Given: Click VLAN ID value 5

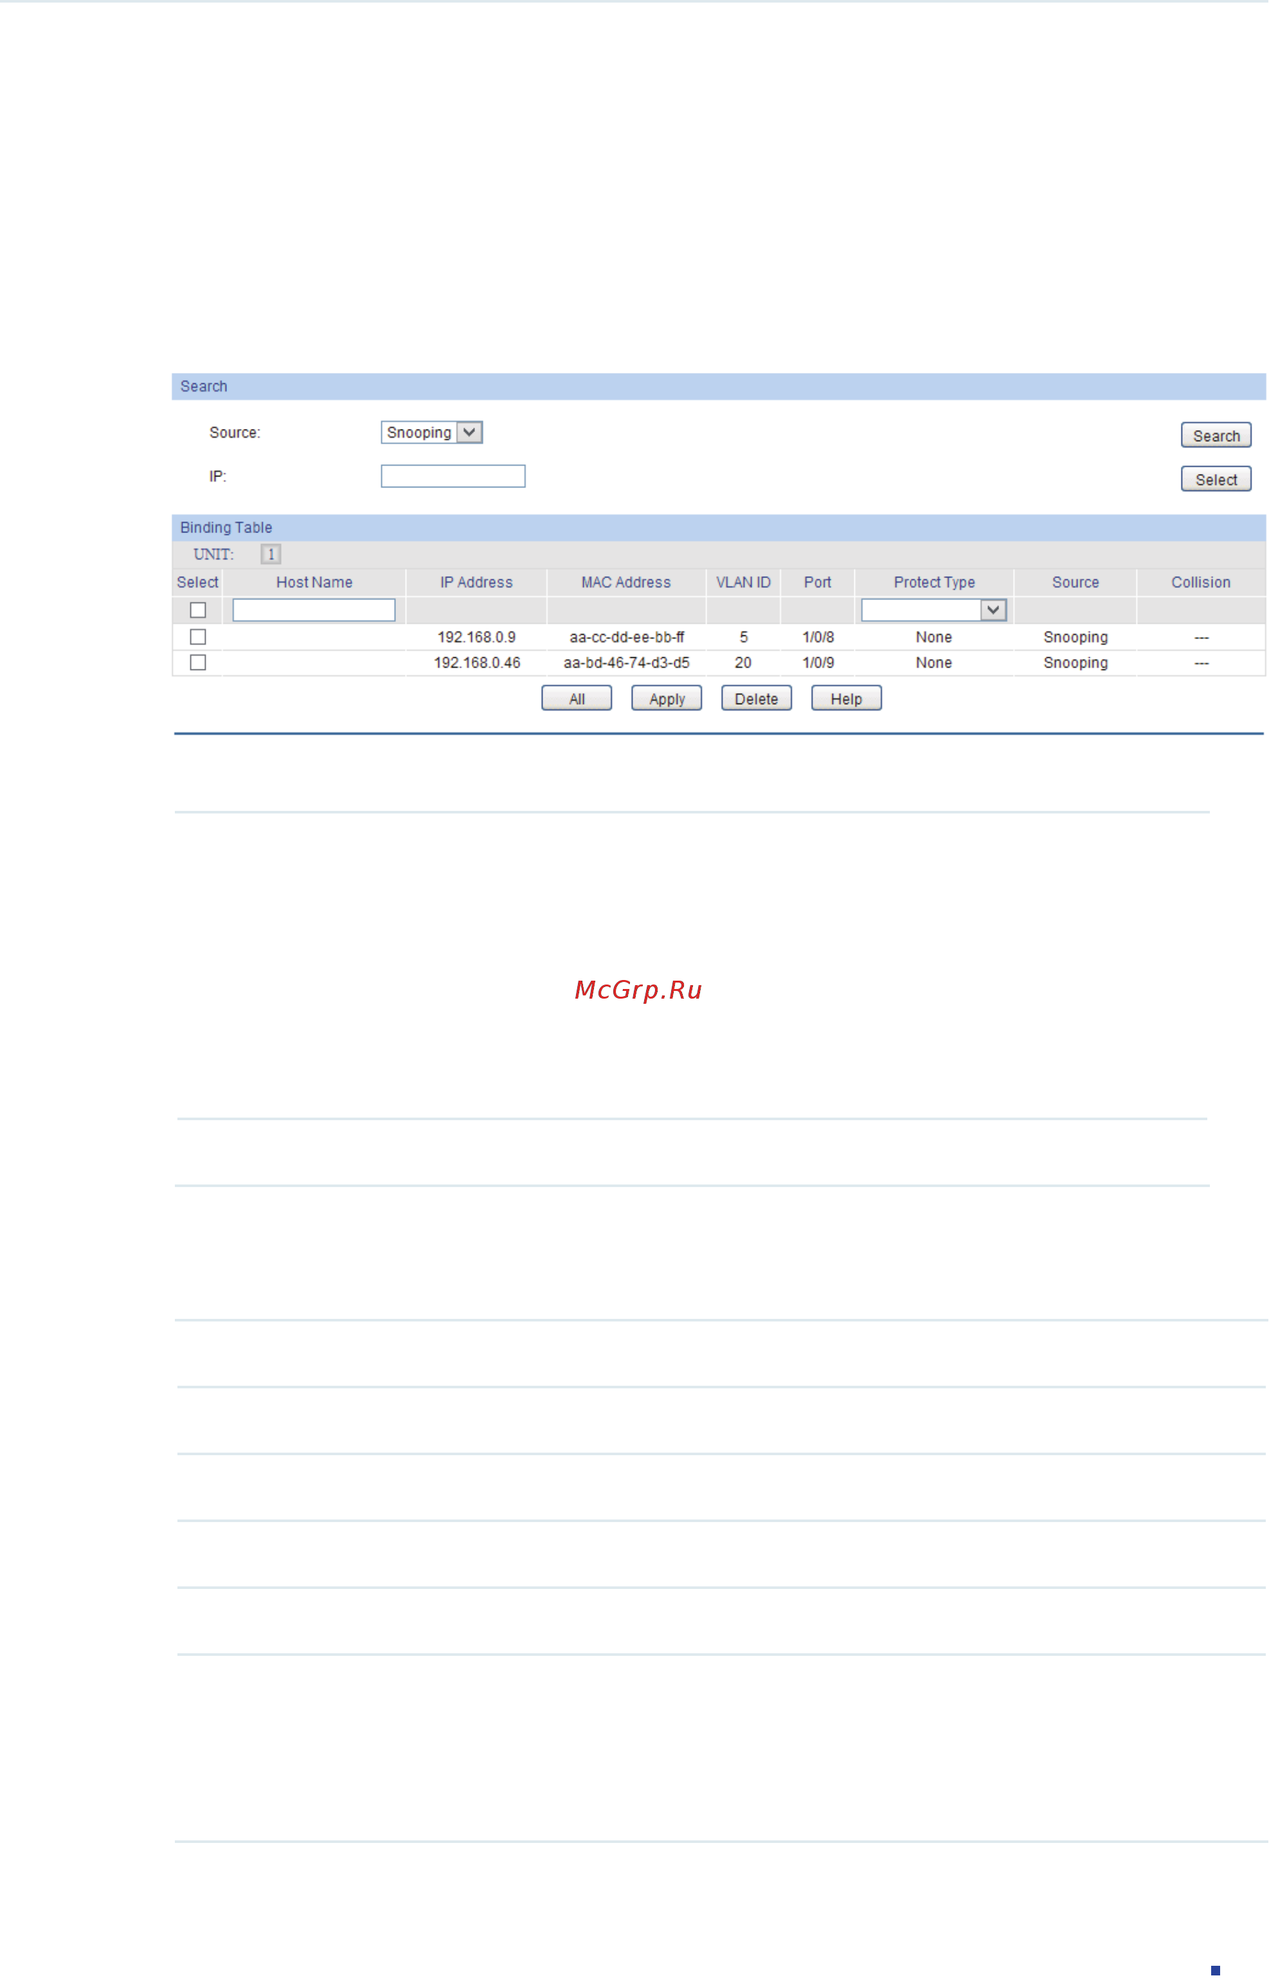Looking at the screenshot, I should (x=743, y=637).
